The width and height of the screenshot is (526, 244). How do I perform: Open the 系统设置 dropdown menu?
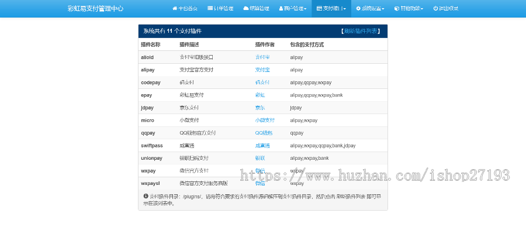(370, 8)
